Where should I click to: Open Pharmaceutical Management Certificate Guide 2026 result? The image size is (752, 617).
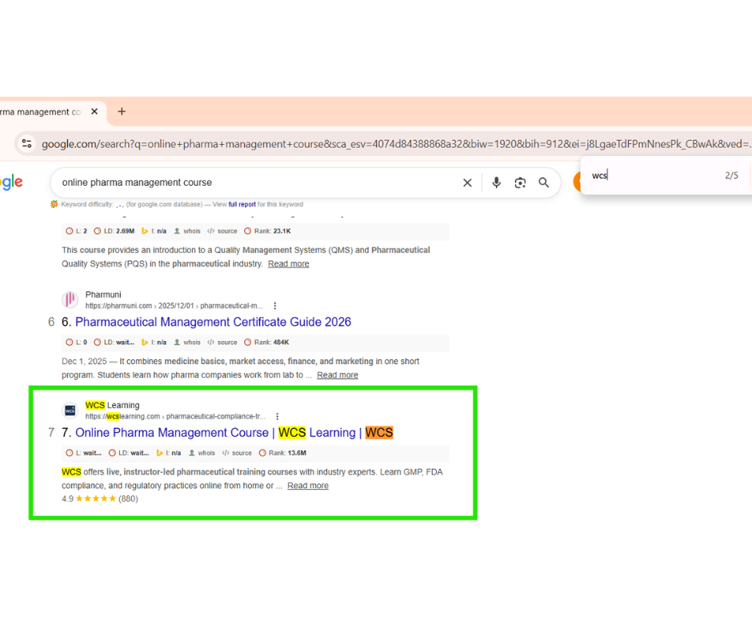tap(213, 322)
